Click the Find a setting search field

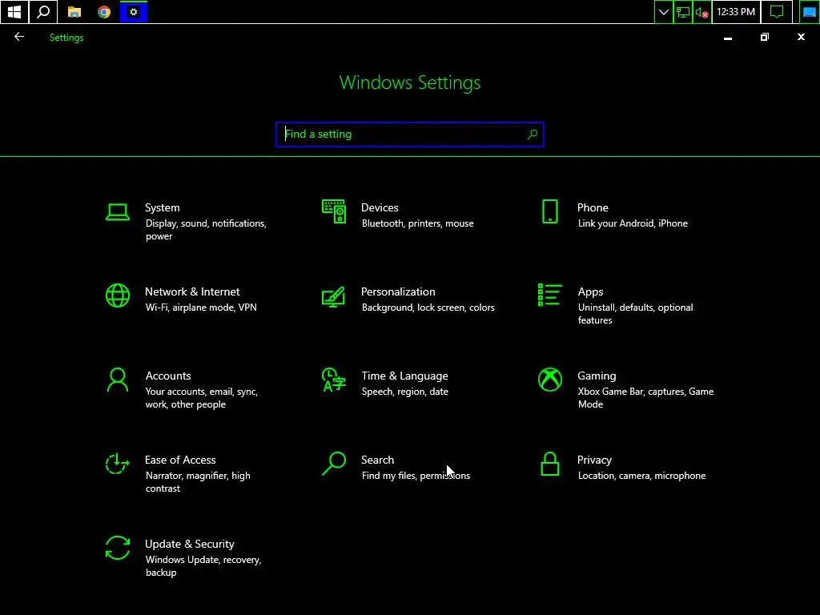pos(409,135)
